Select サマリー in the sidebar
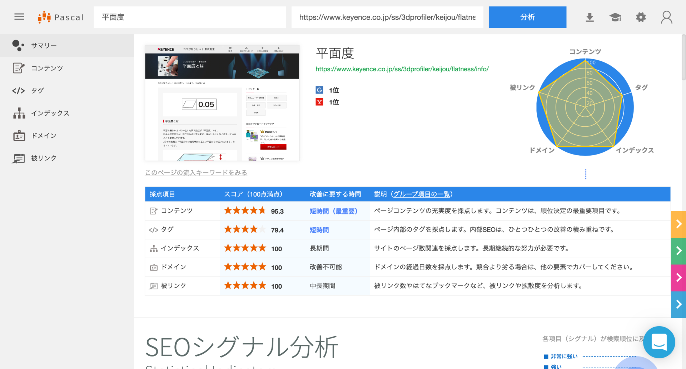Image resolution: width=686 pixels, height=369 pixels. [67, 46]
